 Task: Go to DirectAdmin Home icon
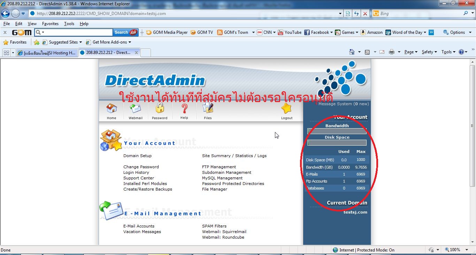click(x=112, y=108)
